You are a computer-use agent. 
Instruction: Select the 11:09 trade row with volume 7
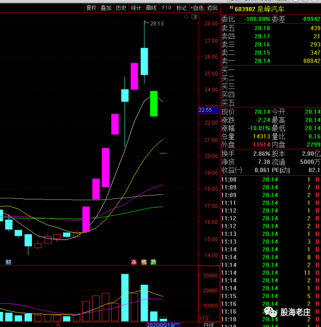271,187
